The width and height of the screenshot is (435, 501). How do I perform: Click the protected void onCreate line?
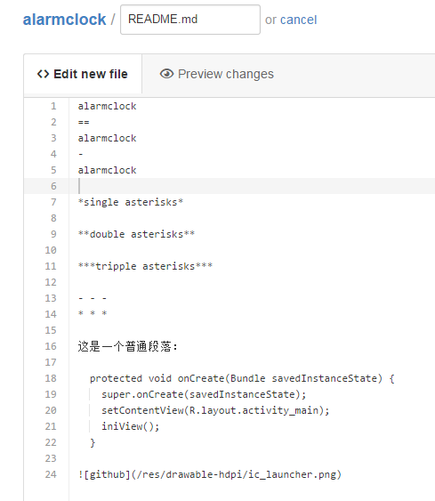242,378
